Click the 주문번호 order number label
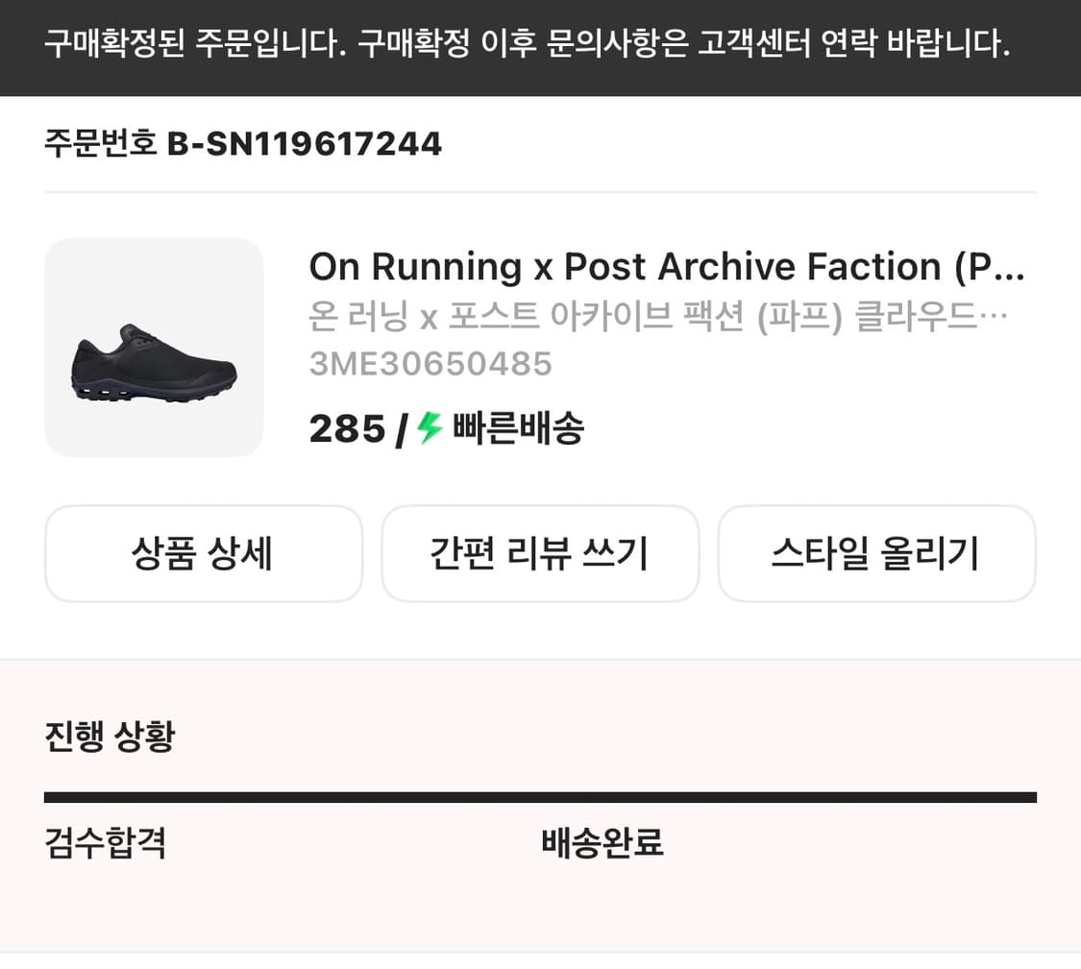This screenshot has width=1081, height=969. [96, 142]
